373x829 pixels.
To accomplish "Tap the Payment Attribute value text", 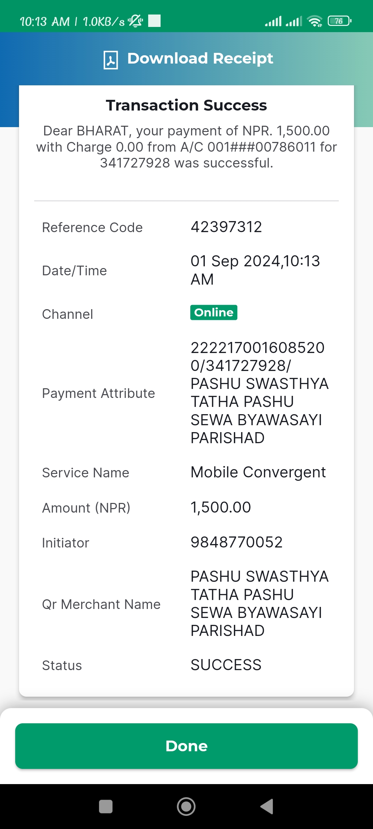I will coord(260,393).
